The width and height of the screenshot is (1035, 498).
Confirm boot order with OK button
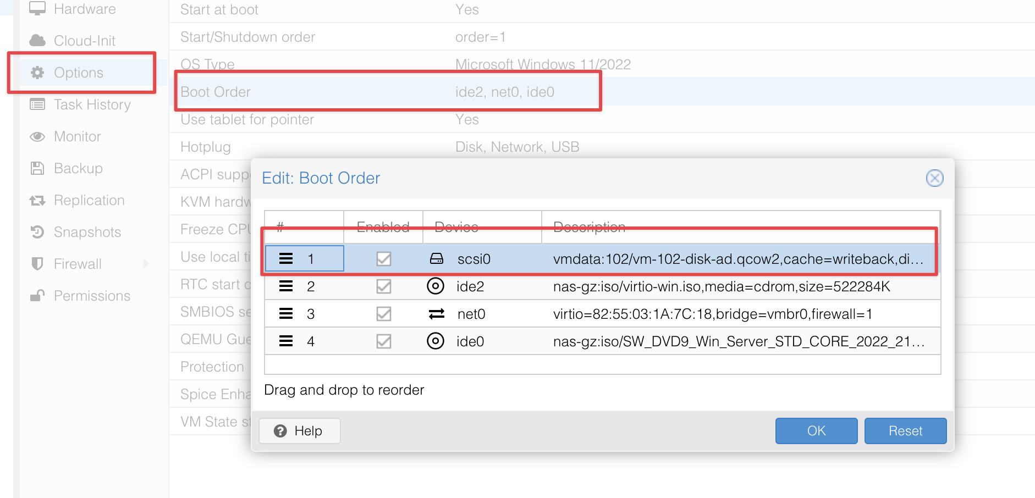coord(816,431)
